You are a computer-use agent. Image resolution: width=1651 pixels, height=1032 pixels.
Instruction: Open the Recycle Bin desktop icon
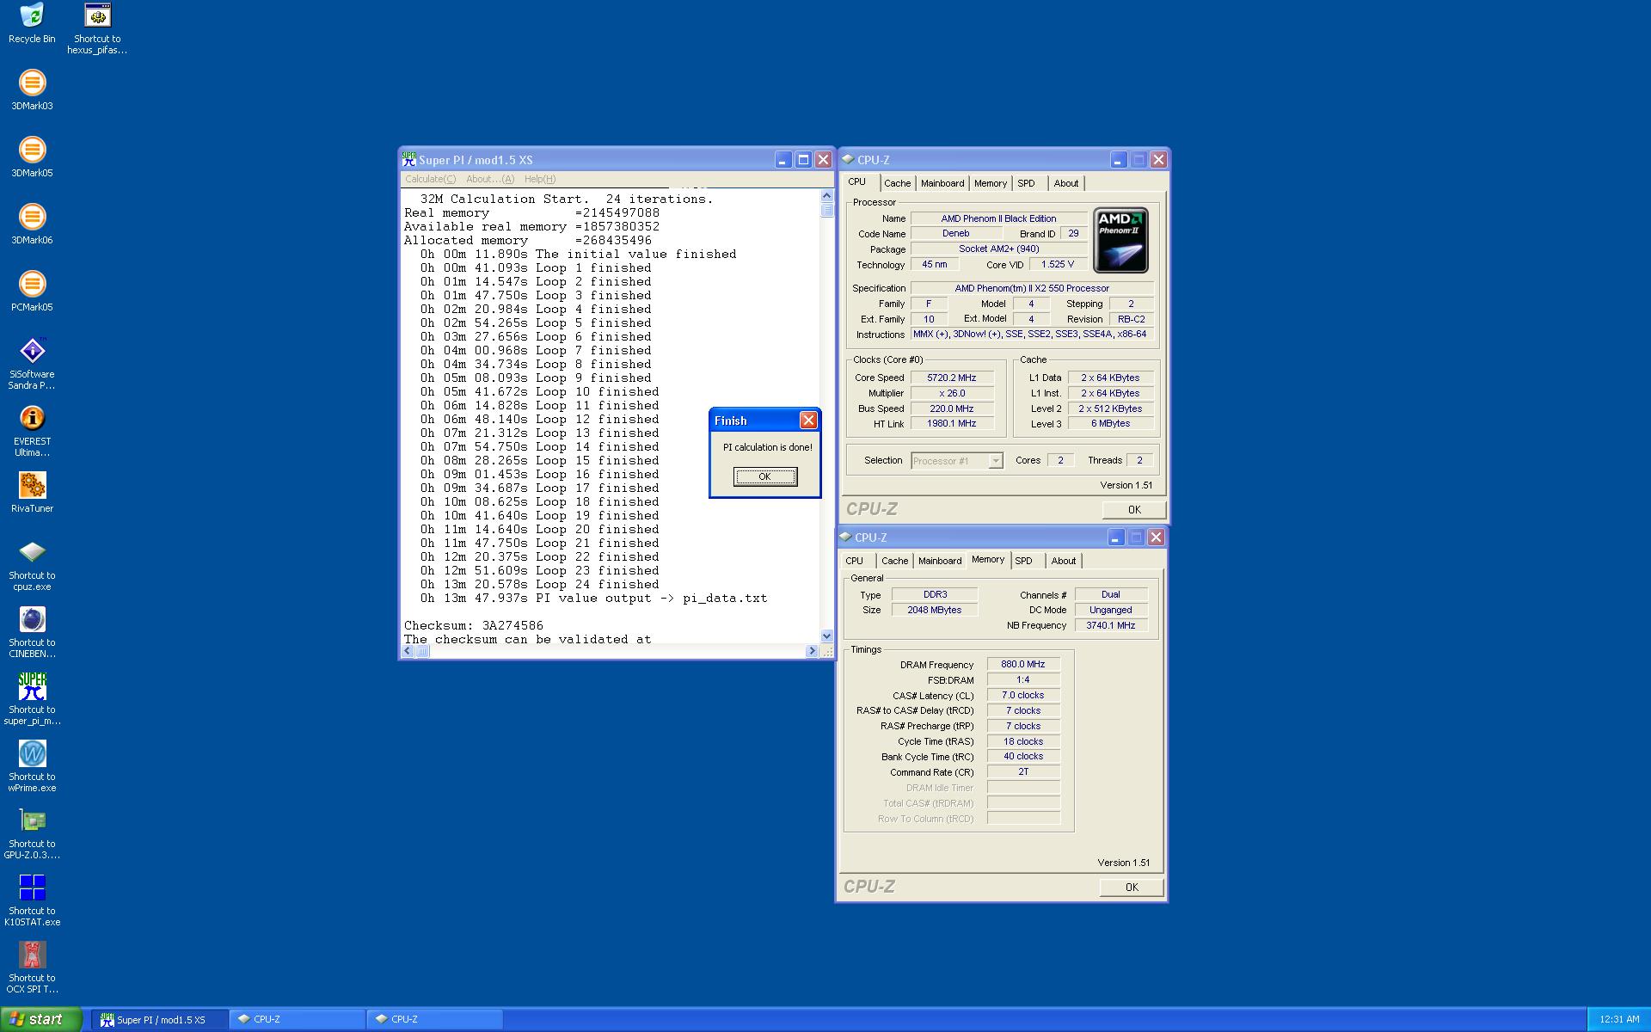pos(32,23)
